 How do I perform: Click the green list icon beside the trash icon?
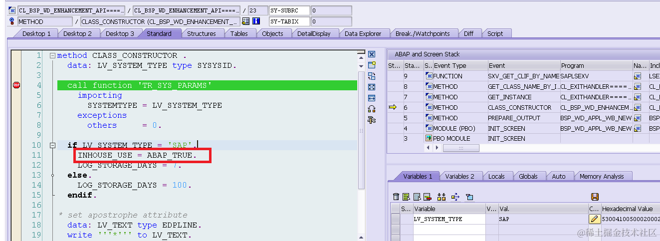406,197
